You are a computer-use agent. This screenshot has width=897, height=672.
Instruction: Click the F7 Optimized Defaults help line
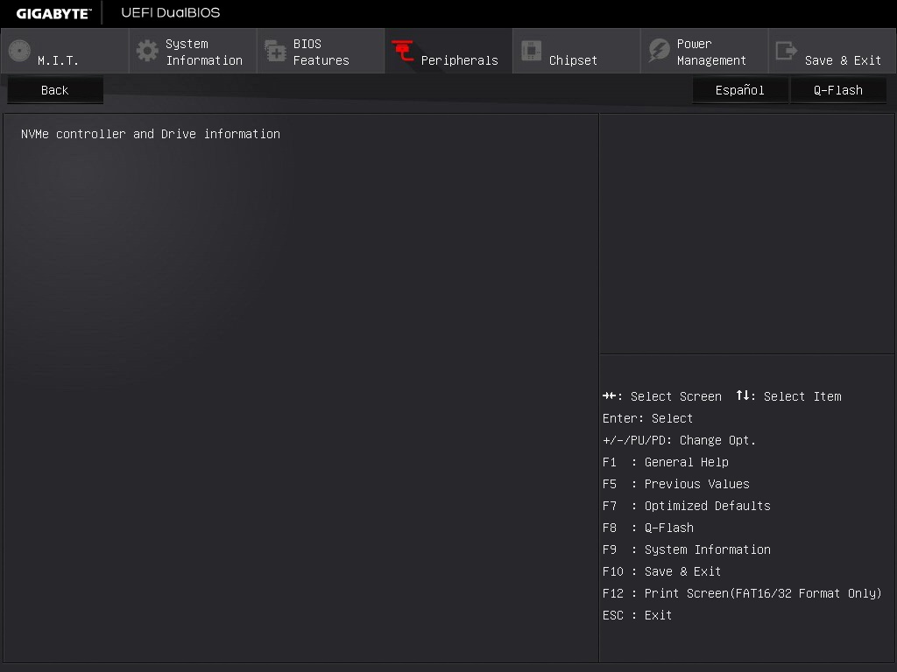click(687, 506)
